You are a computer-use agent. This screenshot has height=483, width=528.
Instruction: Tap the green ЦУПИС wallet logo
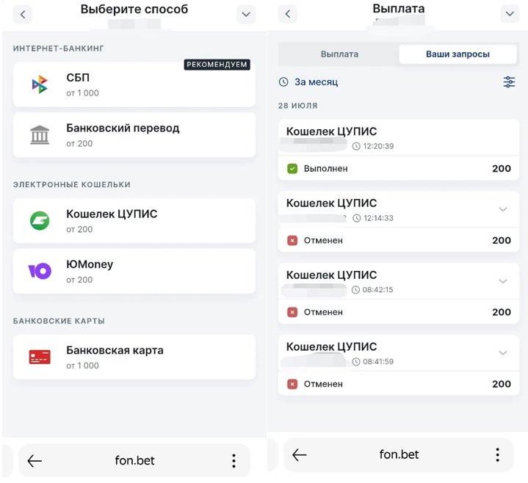pos(40,220)
